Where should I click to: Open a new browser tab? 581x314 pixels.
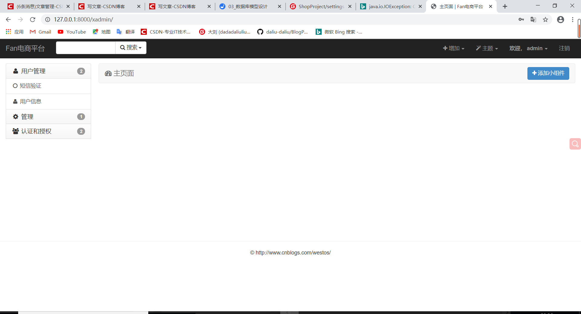(505, 6)
